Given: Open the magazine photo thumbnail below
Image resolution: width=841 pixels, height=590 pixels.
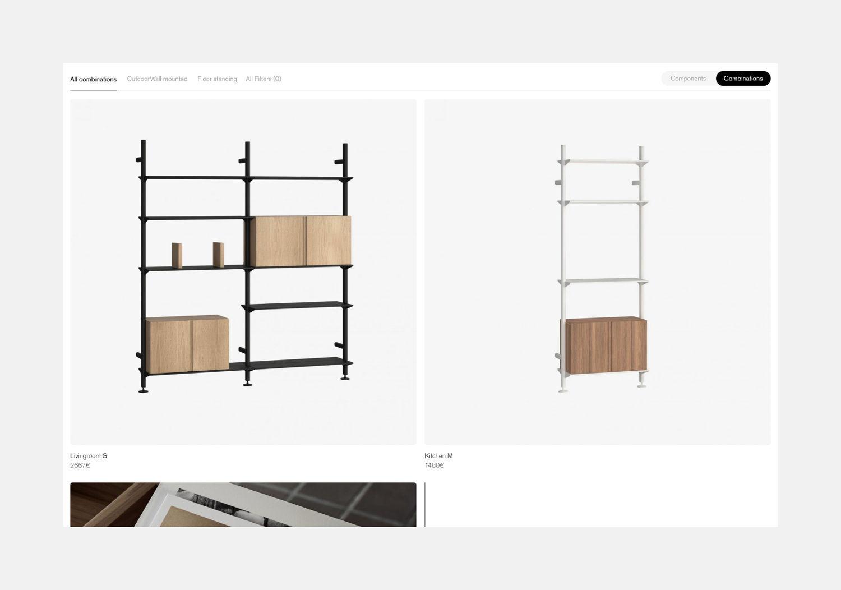Looking at the screenshot, I should pos(243,505).
